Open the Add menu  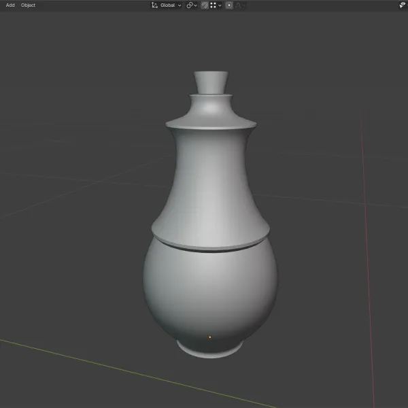tap(10, 5)
